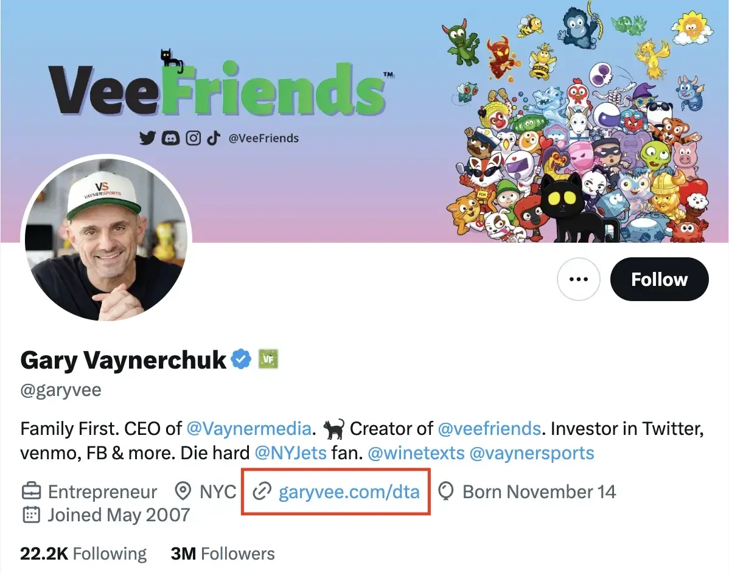Image resolution: width=729 pixels, height=573 pixels.
Task: Click the Twitter bird icon in banner
Action: pyautogui.click(x=147, y=138)
